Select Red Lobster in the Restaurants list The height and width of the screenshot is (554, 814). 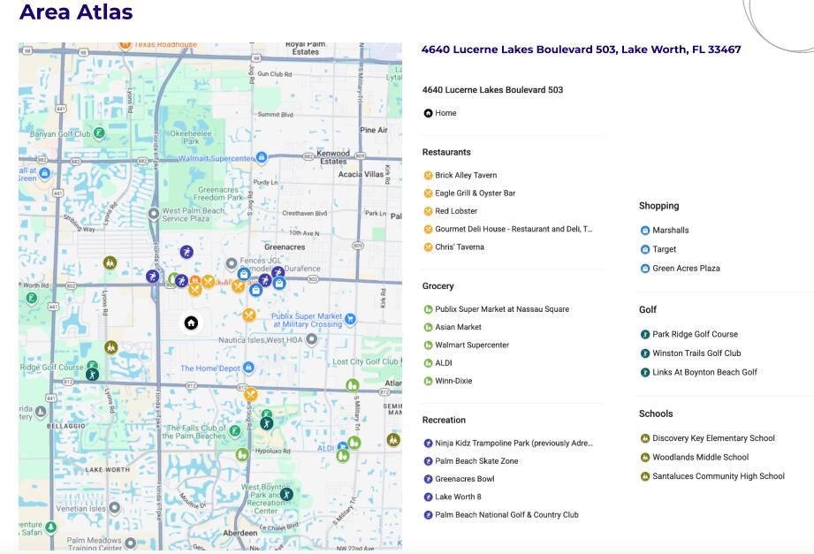click(456, 211)
